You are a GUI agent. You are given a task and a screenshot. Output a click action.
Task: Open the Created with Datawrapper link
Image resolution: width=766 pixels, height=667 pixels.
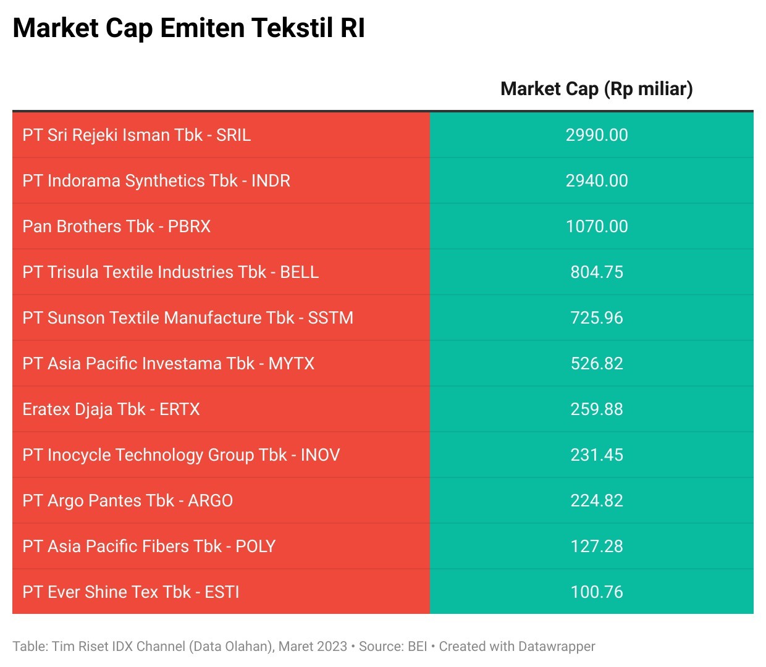(x=517, y=647)
